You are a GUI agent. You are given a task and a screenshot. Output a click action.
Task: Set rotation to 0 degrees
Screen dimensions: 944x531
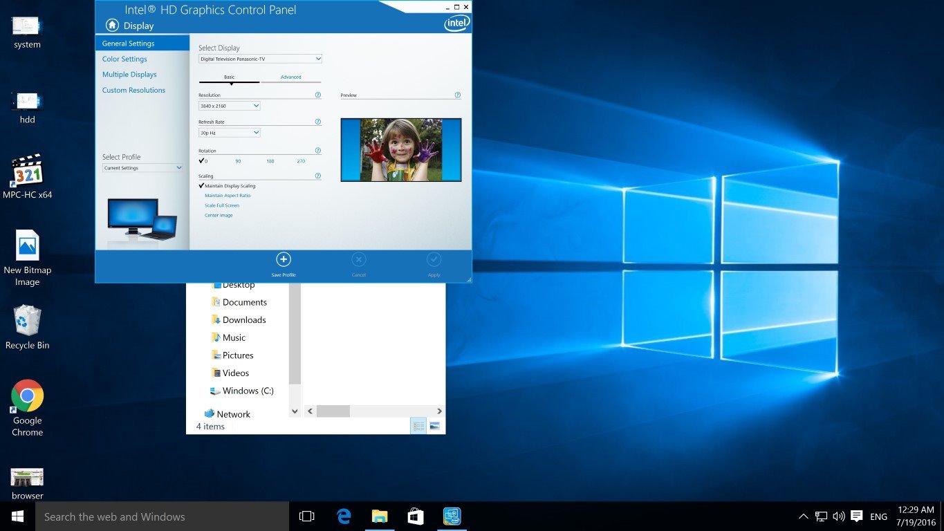click(203, 160)
